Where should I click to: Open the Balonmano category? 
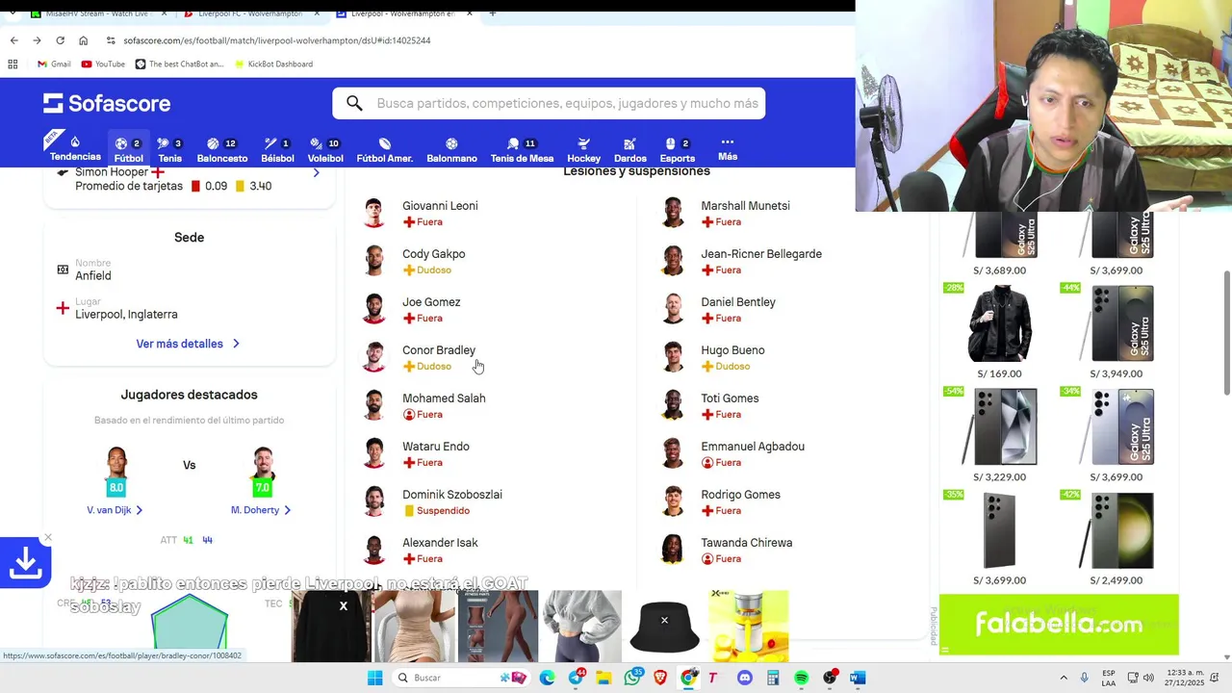coord(451,149)
